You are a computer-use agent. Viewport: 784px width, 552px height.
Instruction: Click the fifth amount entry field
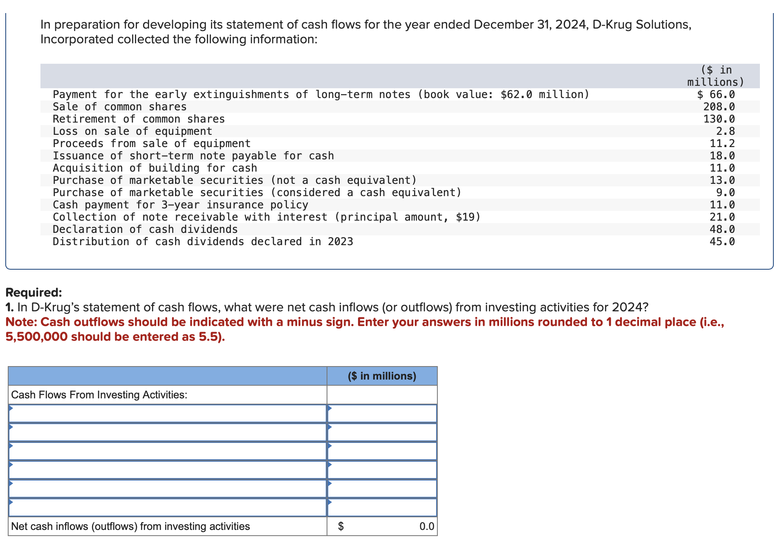pos(382,488)
